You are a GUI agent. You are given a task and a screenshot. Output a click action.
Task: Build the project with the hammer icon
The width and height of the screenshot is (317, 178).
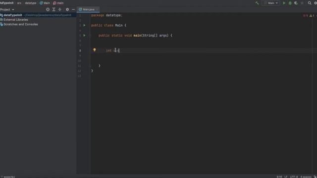click(257, 3)
